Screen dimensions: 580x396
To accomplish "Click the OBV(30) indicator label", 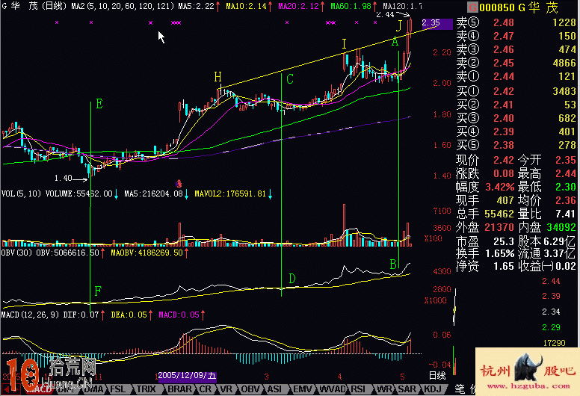I will (17, 253).
